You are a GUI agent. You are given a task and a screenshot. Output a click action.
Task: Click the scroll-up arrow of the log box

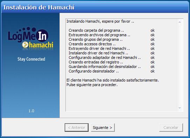tap(180, 22)
